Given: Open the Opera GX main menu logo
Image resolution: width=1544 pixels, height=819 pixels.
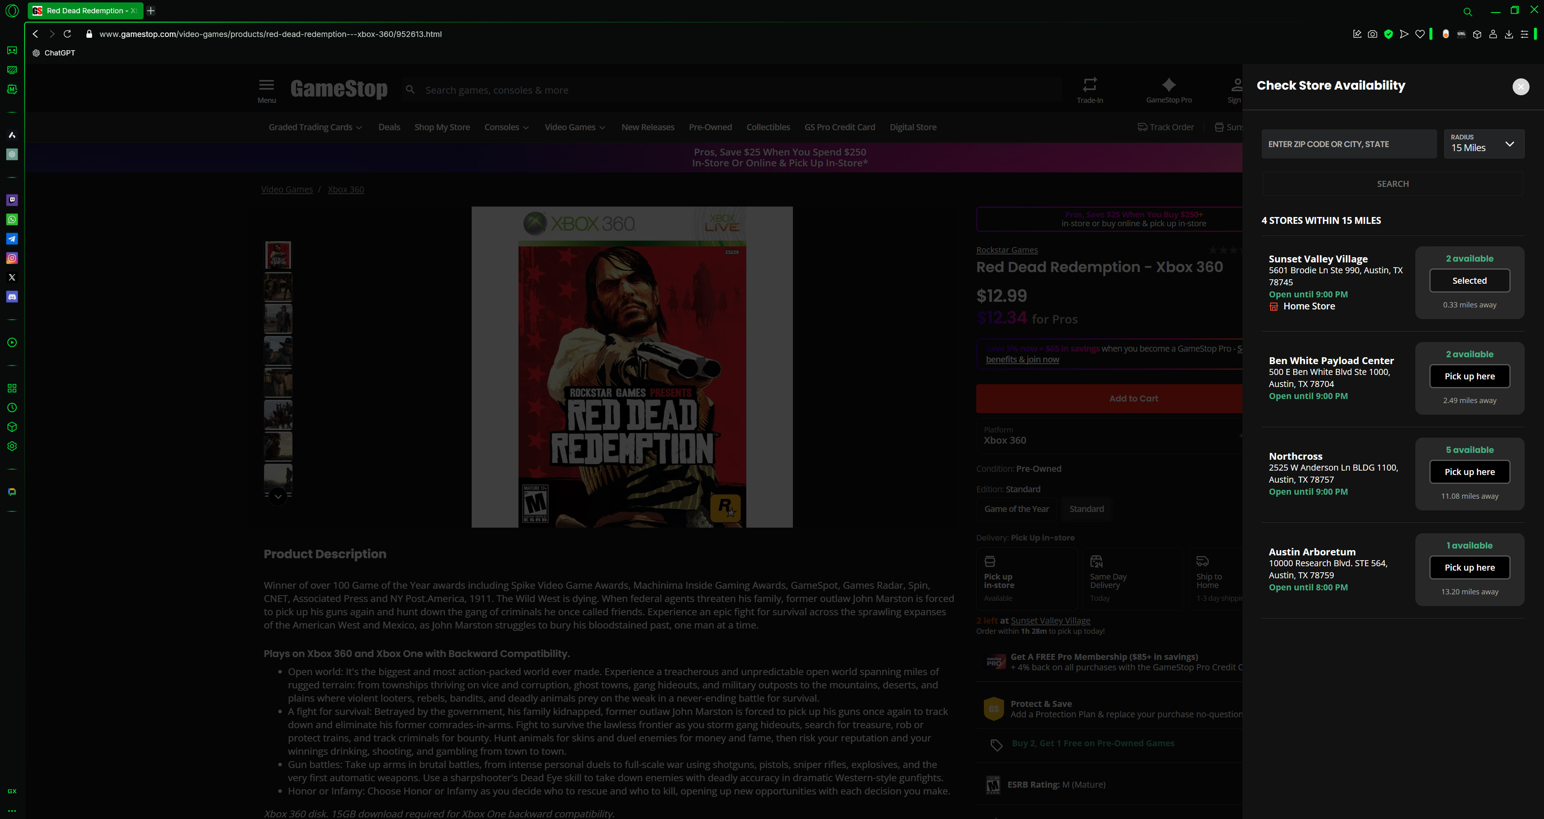Looking at the screenshot, I should click(12, 11).
